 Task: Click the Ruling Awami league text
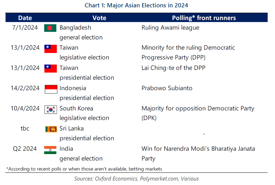click(x=170, y=28)
